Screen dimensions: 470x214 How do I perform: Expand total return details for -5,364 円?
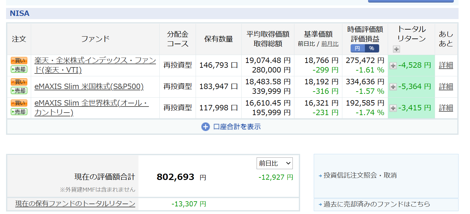pyautogui.click(x=393, y=87)
